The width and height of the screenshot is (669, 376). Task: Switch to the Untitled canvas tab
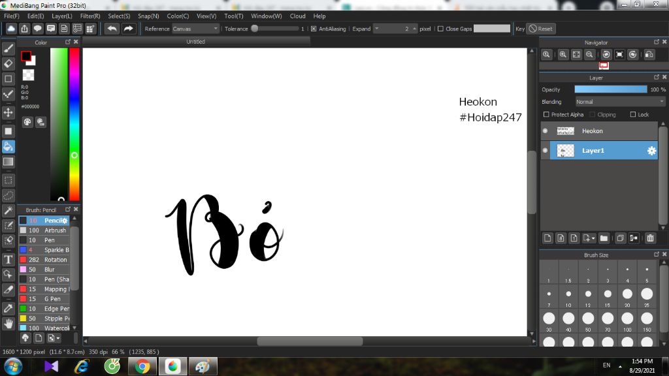click(x=196, y=42)
